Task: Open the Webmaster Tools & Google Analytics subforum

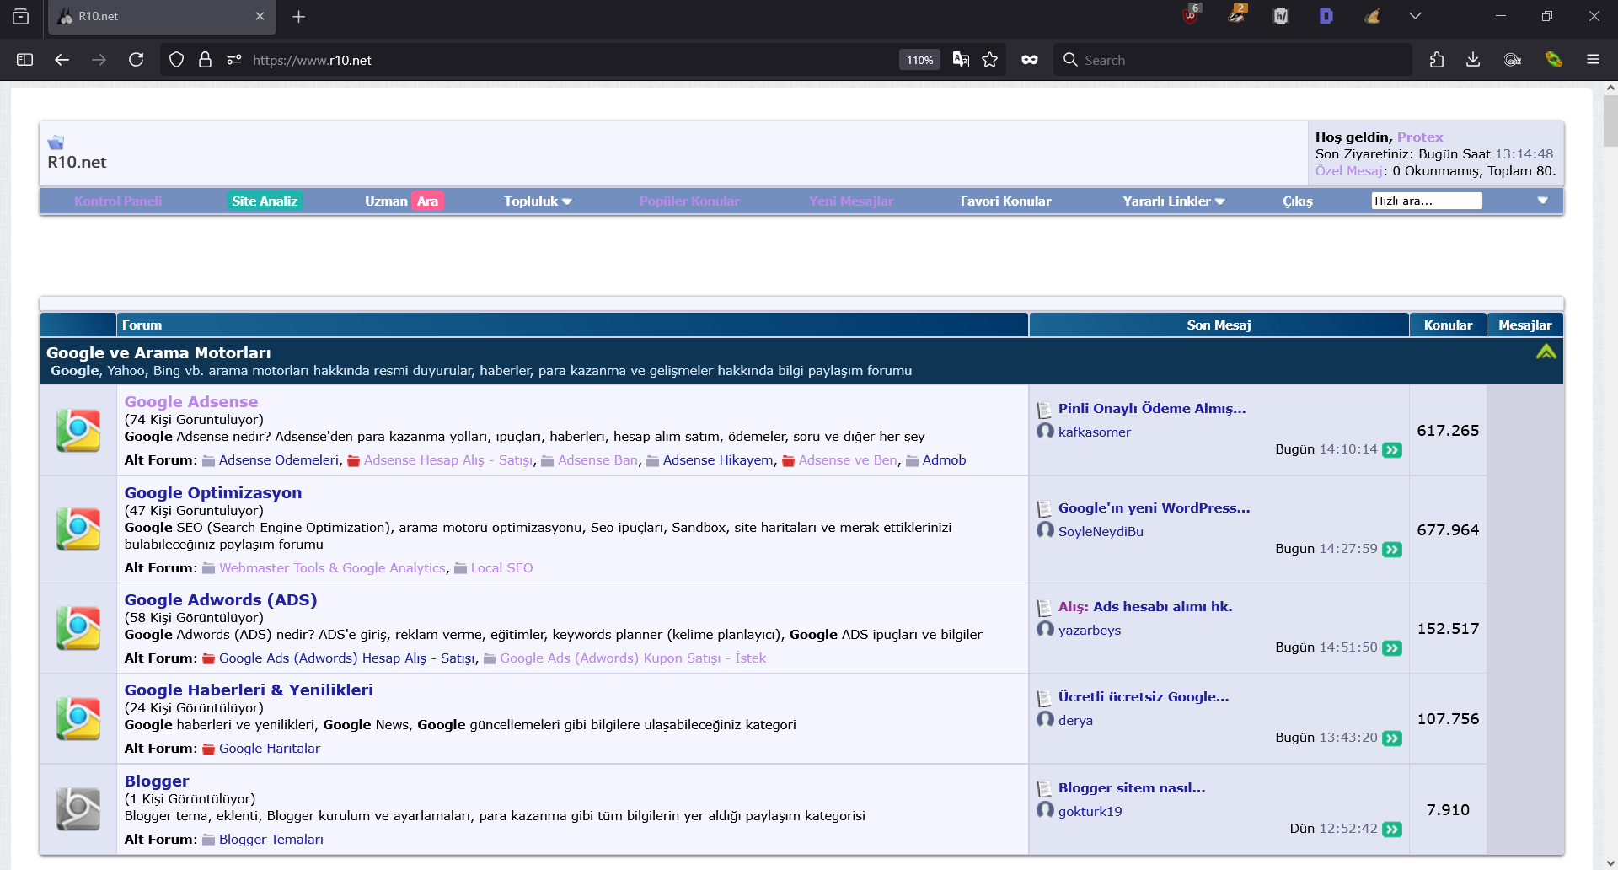Action: pyautogui.click(x=332, y=568)
